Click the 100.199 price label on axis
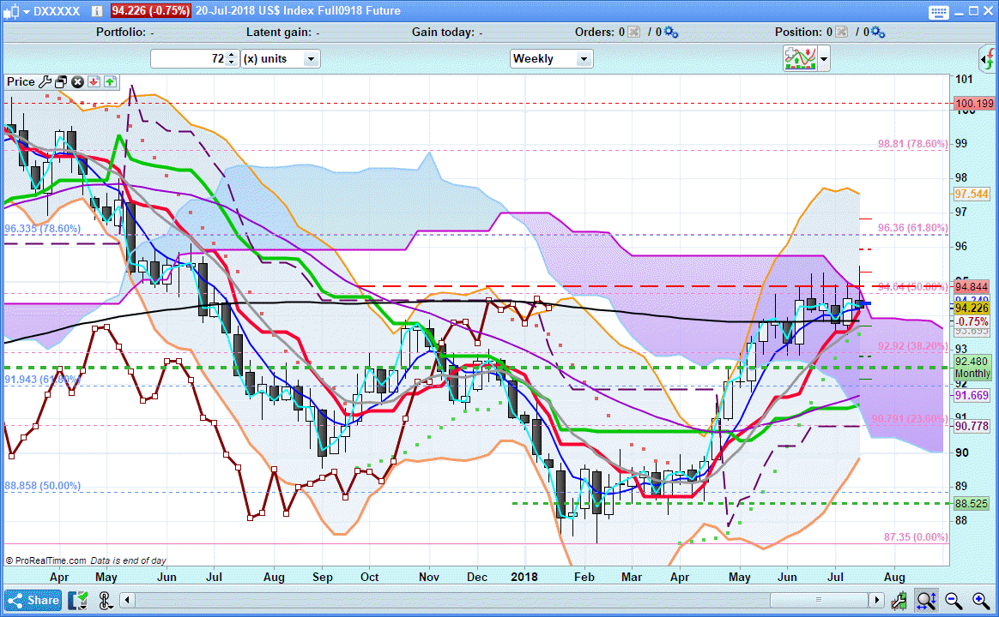Screen dimensions: 999x617 point(974,103)
